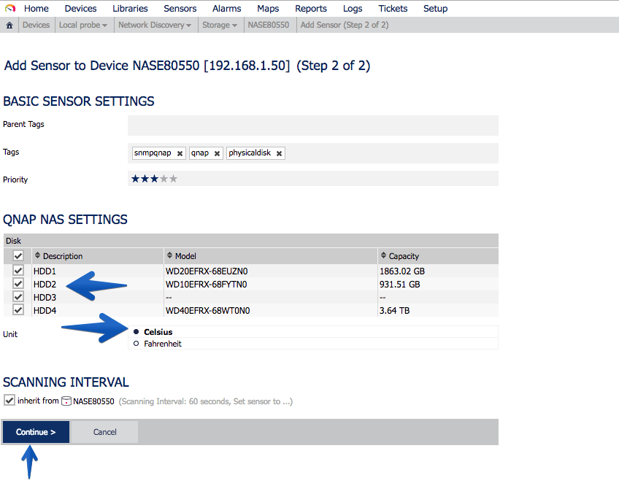Click the Parent Tags field
The width and height of the screenshot is (619, 494).
click(312, 126)
